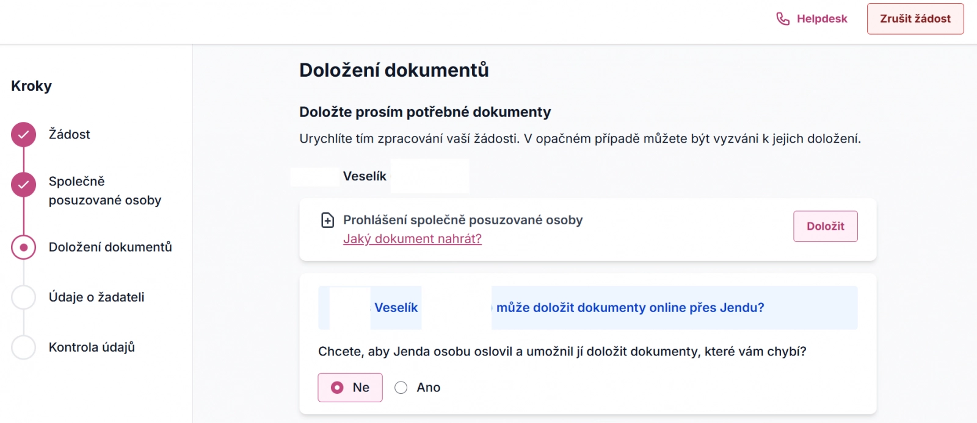Click the Kroky sidebar heading
The image size is (977, 423).
pos(31,86)
